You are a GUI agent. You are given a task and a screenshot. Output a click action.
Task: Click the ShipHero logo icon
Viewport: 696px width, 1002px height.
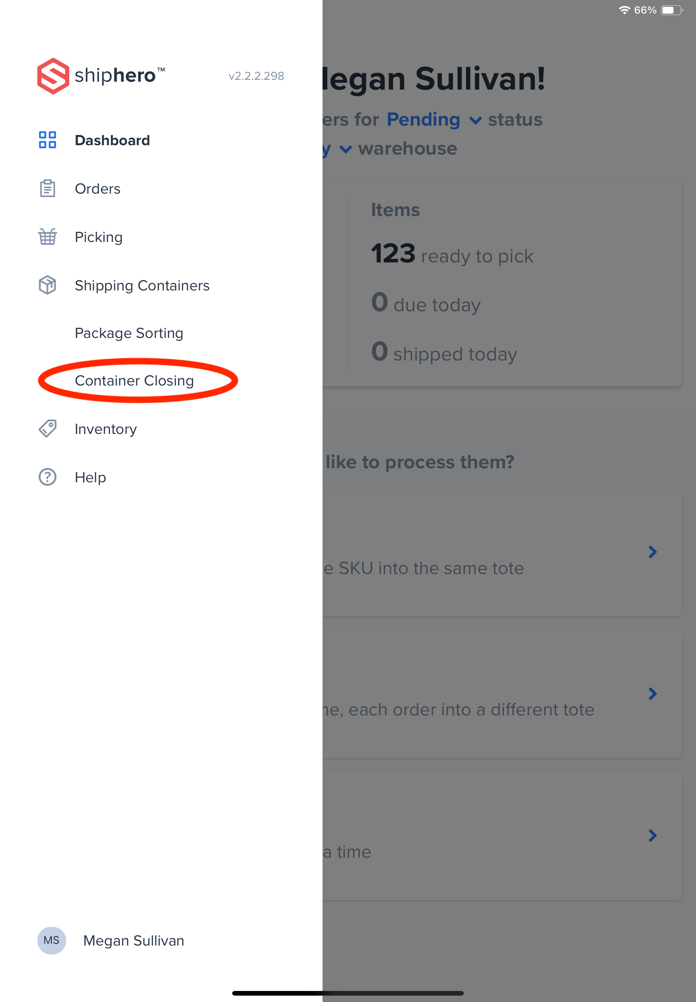(53, 76)
